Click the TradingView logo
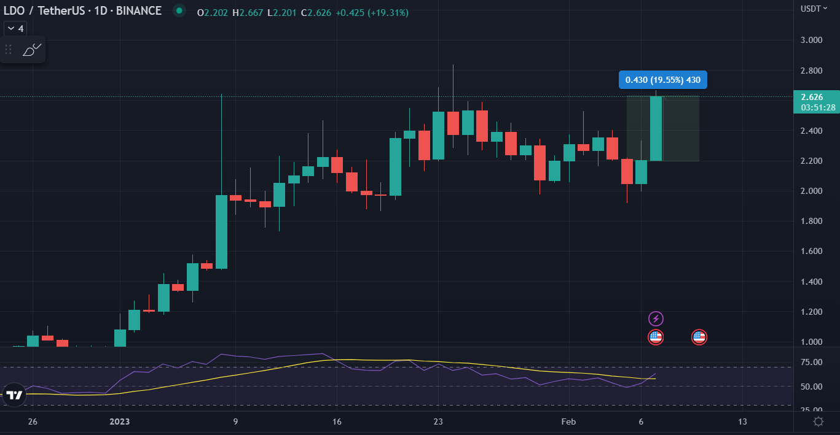Screen dimensions: 840x435 coord(13,395)
